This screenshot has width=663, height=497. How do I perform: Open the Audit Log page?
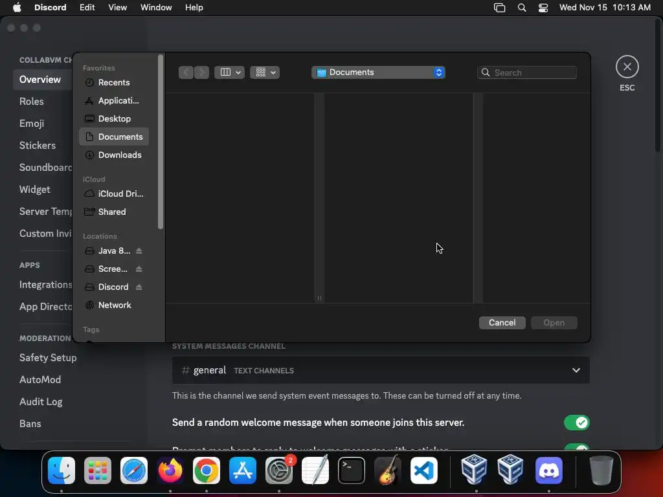[41, 401]
